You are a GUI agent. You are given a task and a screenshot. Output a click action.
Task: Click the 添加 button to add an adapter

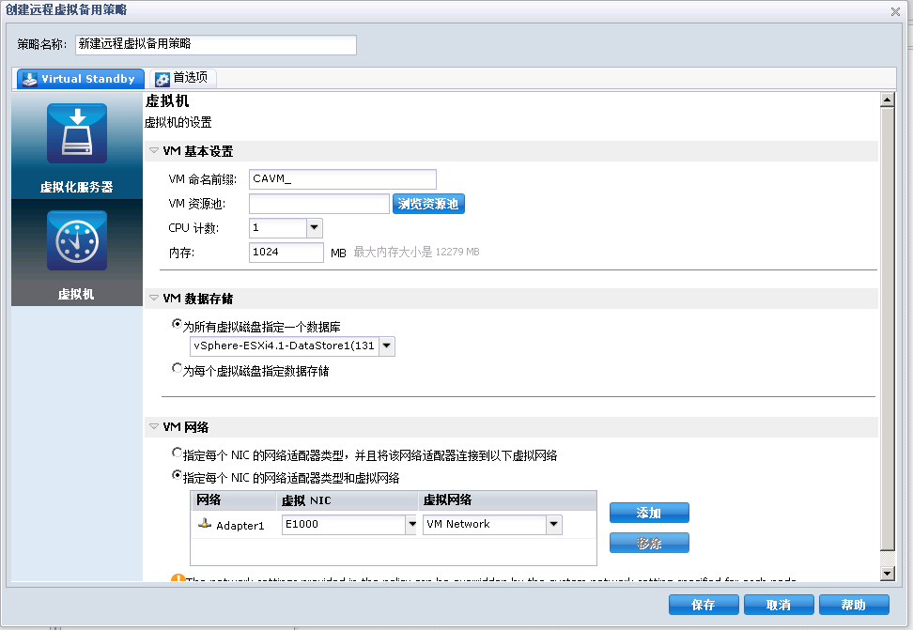648,513
